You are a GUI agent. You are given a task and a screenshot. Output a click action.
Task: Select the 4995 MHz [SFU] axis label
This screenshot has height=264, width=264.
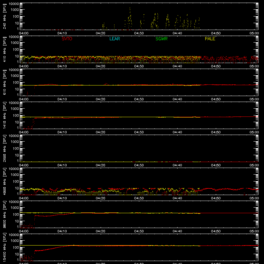(4, 181)
